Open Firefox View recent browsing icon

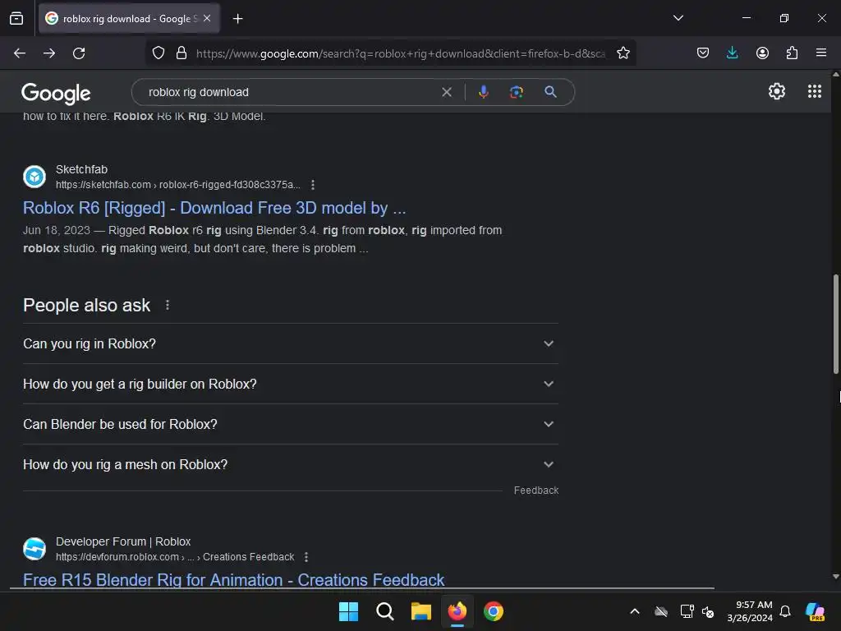16,18
